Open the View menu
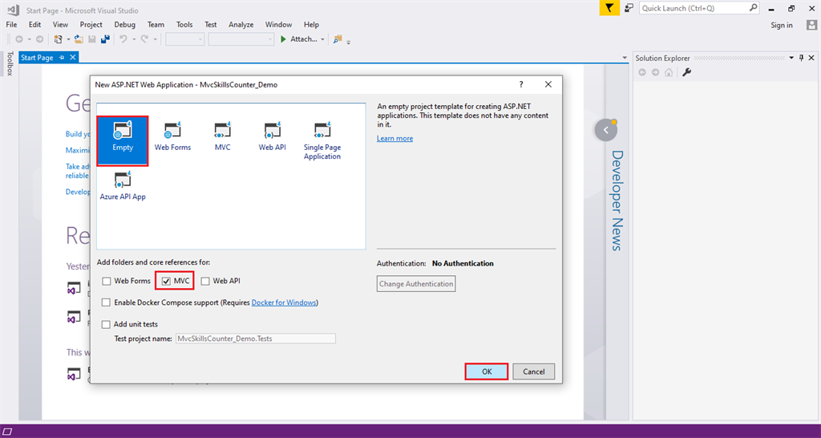821x438 pixels. click(60, 25)
